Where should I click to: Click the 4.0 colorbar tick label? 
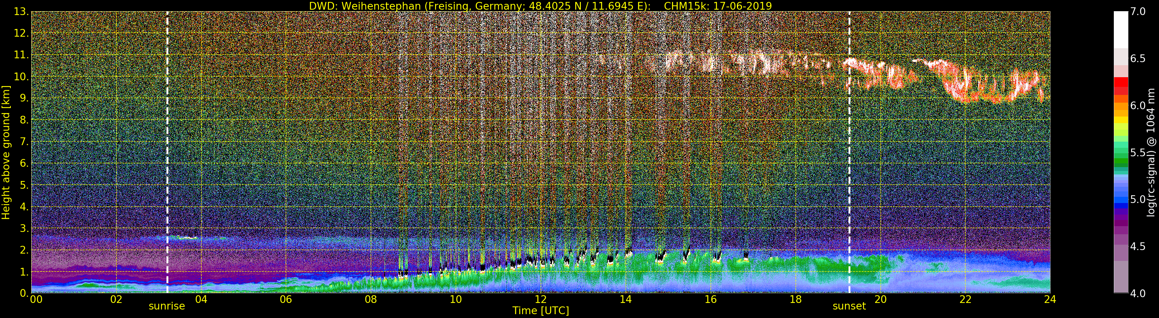click(x=1138, y=293)
